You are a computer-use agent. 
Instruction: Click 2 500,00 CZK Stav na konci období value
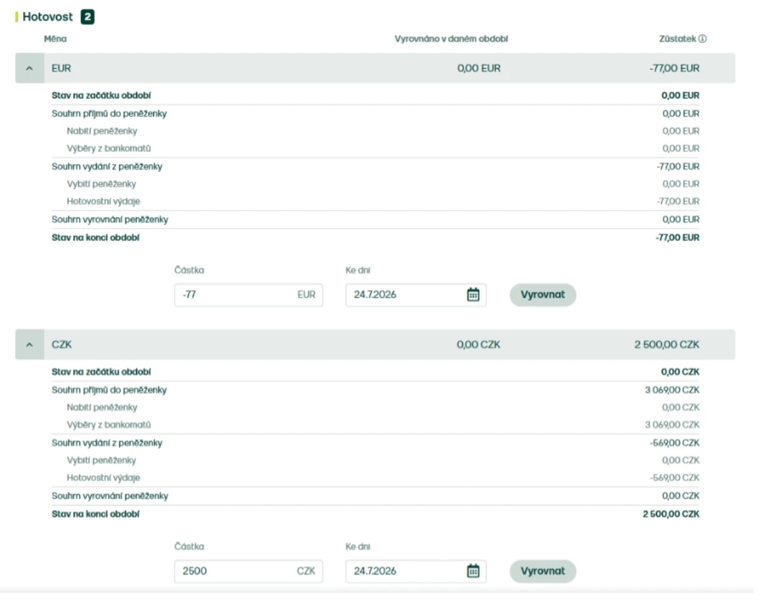(x=671, y=515)
